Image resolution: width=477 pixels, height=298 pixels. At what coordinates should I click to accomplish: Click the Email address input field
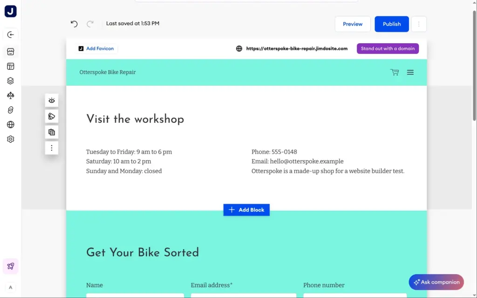pos(244,296)
